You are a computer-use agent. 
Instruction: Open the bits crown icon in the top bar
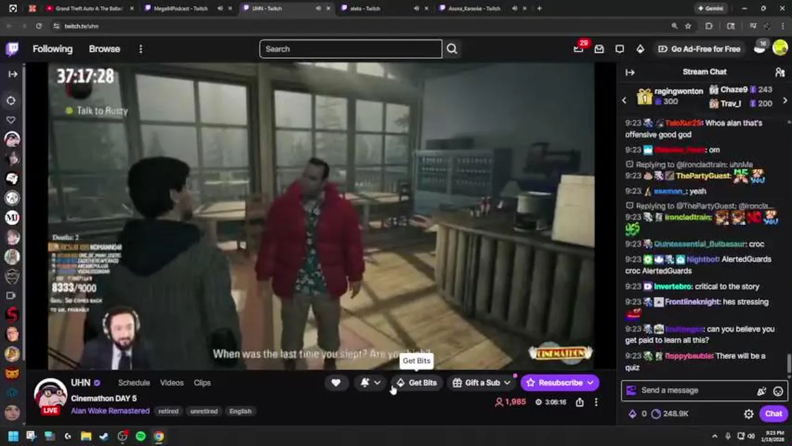(640, 49)
